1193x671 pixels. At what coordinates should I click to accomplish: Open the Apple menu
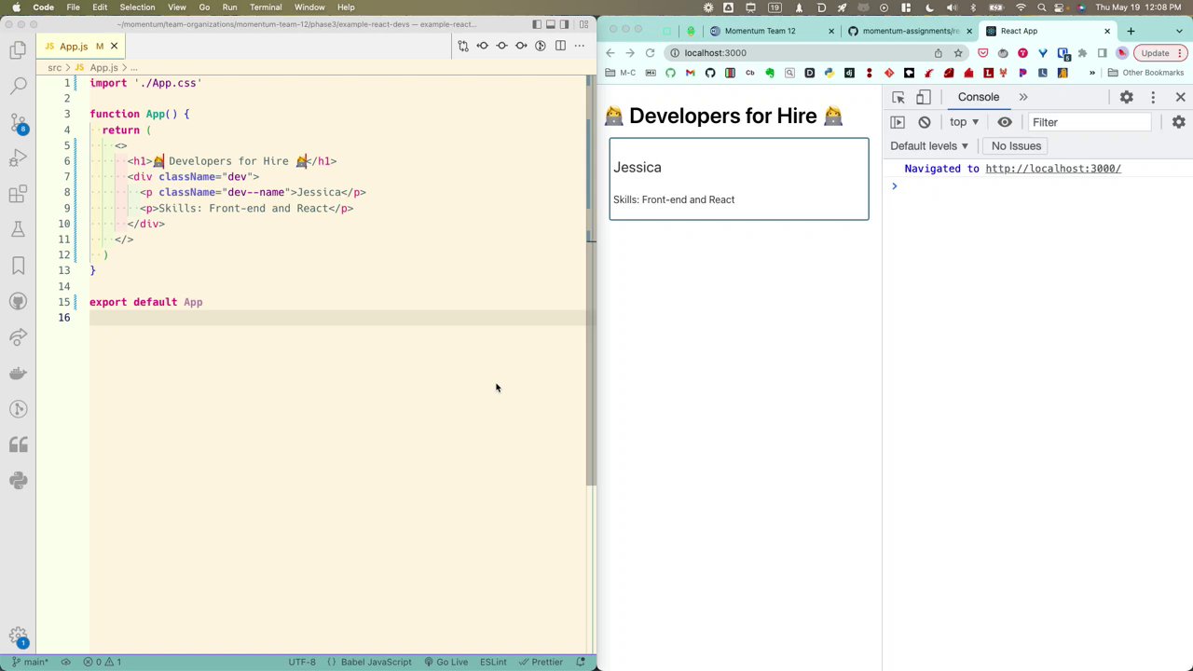[16, 7]
